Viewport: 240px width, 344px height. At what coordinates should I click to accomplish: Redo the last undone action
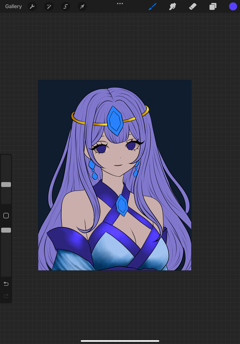[x=6, y=296]
